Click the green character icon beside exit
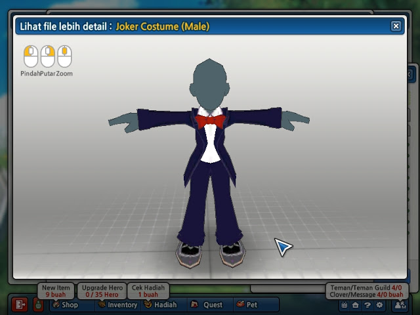The image size is (420, 315). (x=39, y=304)
